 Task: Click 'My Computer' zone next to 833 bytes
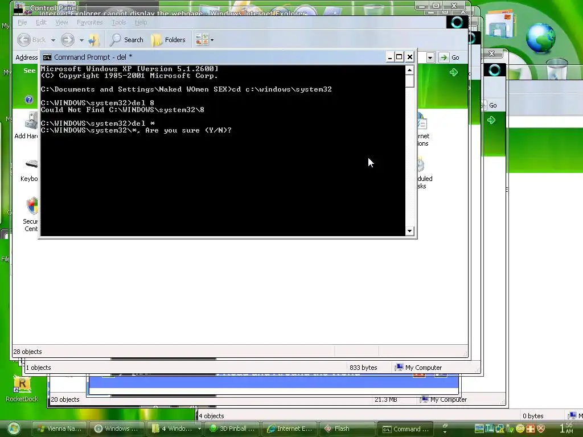[418, 368]
